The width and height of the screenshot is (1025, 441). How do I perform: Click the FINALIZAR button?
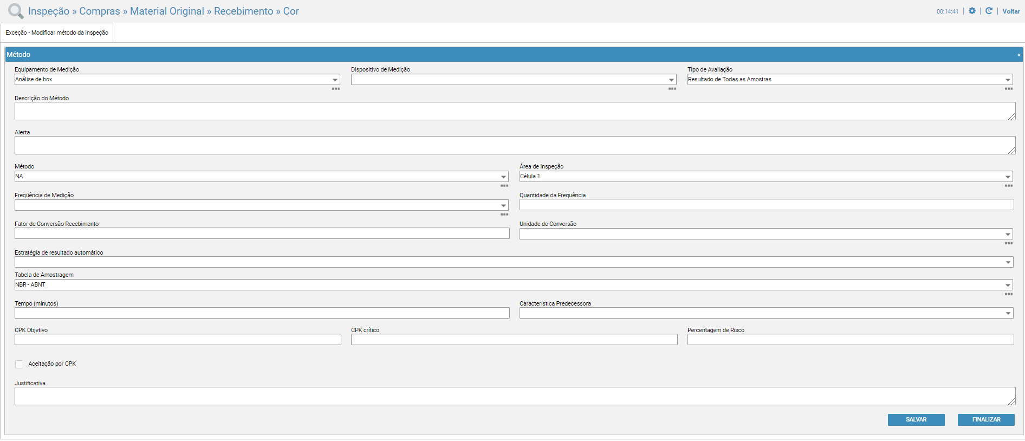tap(986, 420)
